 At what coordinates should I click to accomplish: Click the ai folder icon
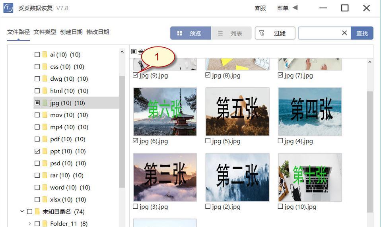pos(45,54)
